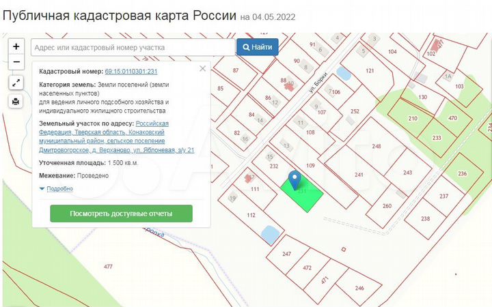Select parcel 130 on the map
The width and height of the screenshot is (492, 307).
[x=423, y=97]
